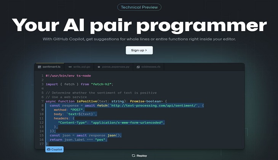Click the comment "Determine whether the sentiment of text is positive"

[101, 93]
